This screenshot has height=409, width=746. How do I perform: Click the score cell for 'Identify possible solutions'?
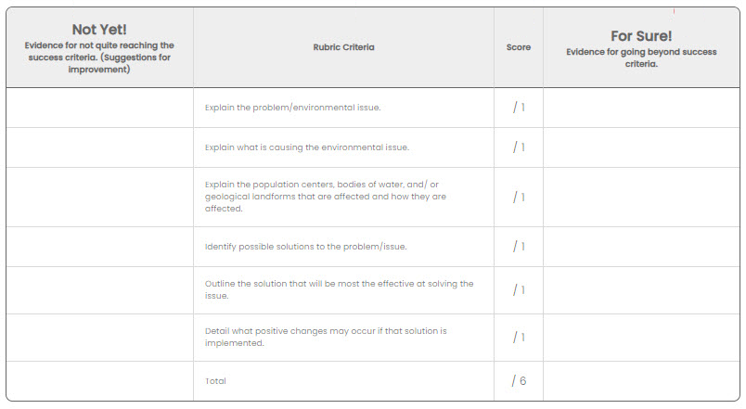519,247
